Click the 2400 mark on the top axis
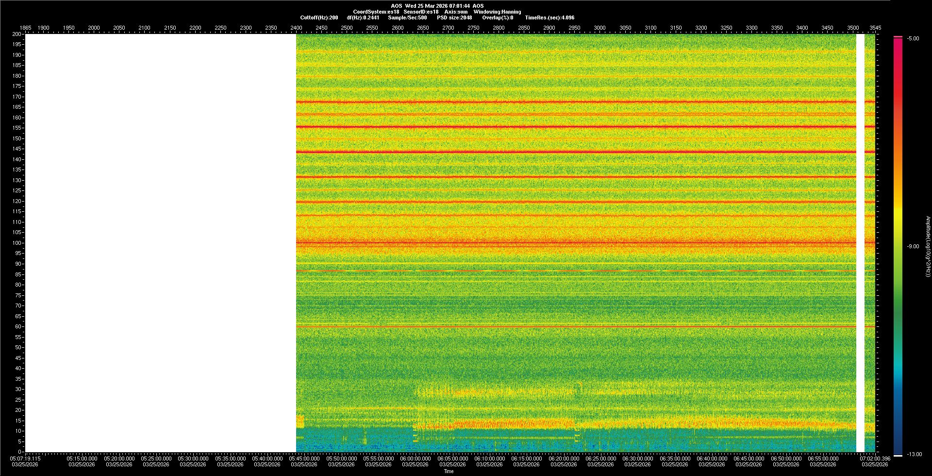This screenshot has width=932, height=476. [x=296, y=28]
